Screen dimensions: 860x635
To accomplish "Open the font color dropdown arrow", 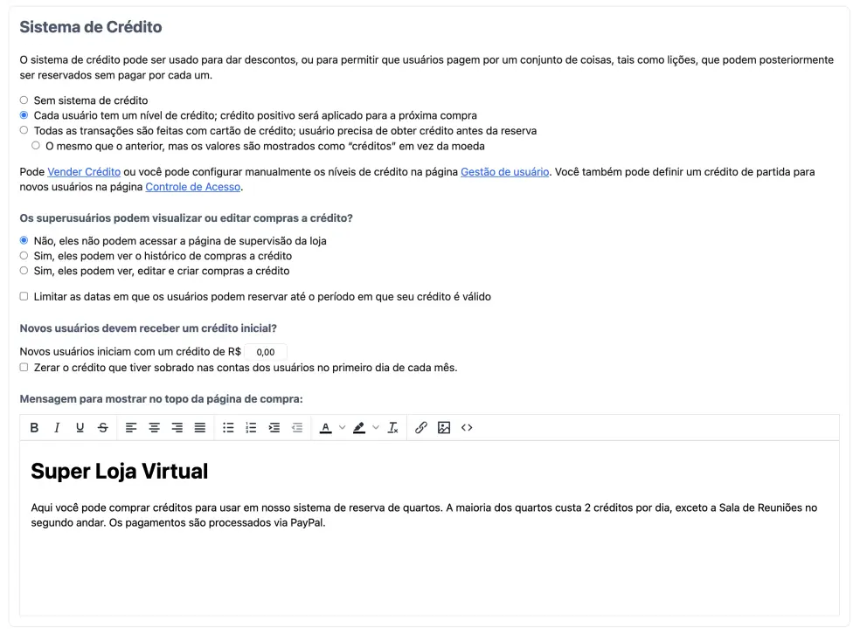I will click(x=343, y=428).
